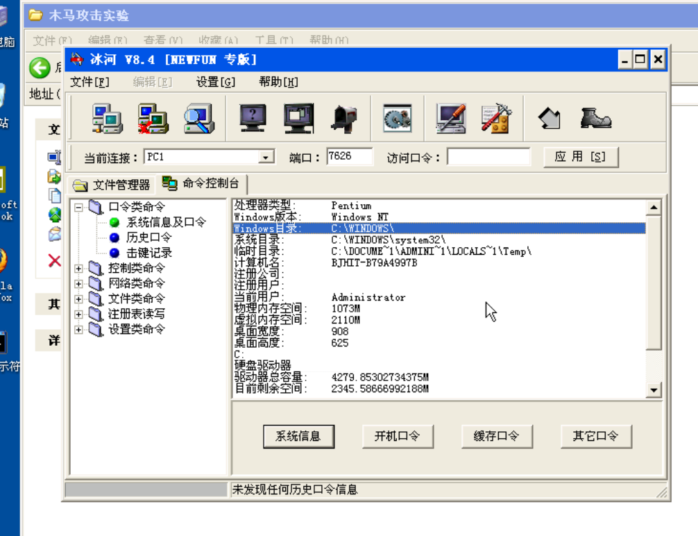Click the gear upgrade server toolbar icon
This screenshot has height=536, width=698.
(398, 119)
